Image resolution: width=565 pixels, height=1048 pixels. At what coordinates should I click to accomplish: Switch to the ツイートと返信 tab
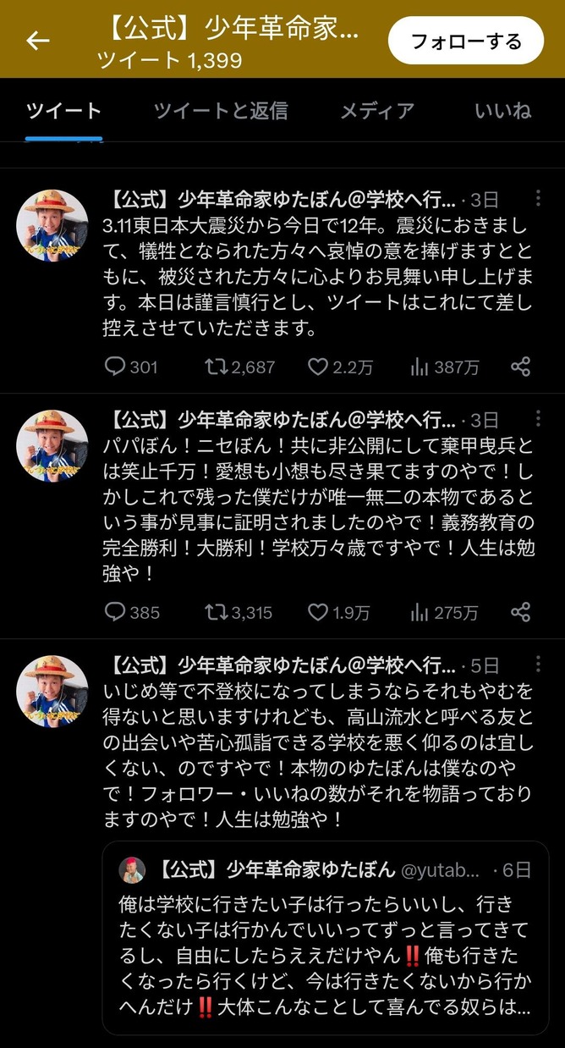pos(221,110)
